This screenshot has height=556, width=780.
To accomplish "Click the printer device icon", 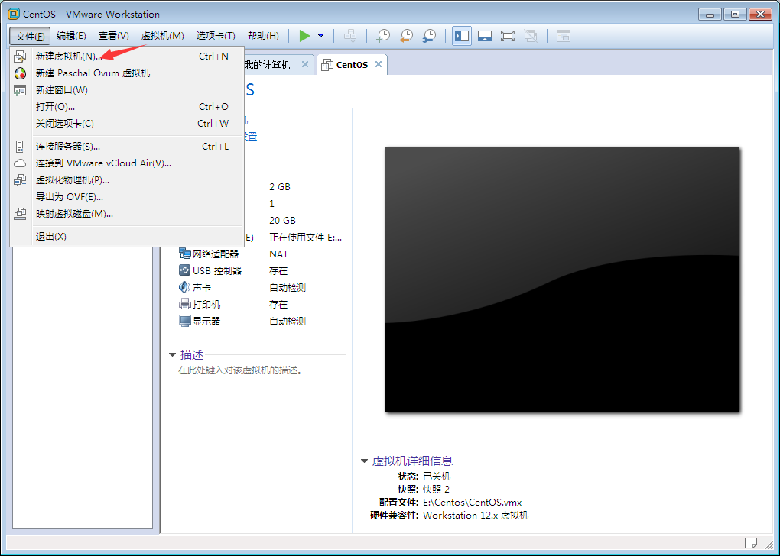I will point(184,304).
